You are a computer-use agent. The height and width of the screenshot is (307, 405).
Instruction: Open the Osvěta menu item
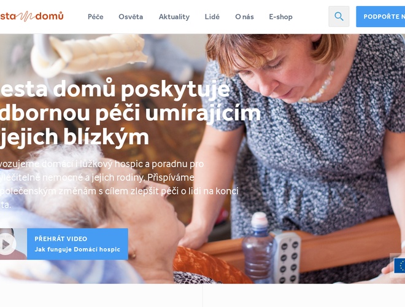coord(131,17)
